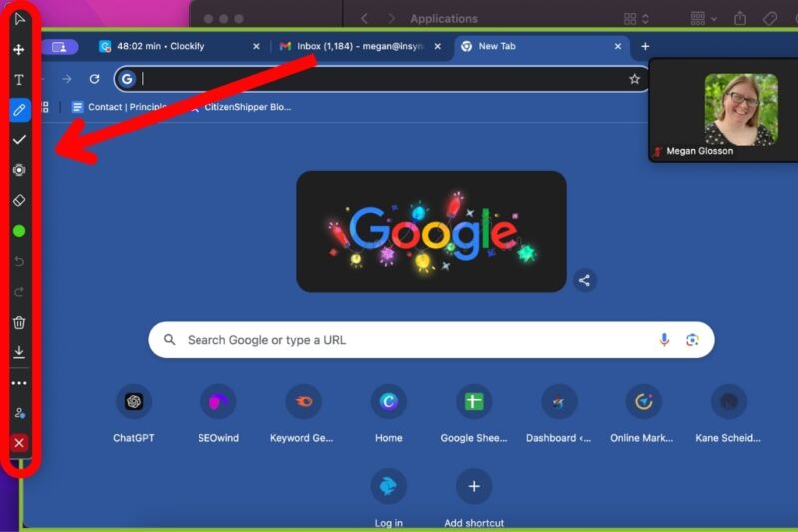Screen dimensions: 798x532
Task: Click the Search Google or type a URL box
Action: [x=431, y=340]
